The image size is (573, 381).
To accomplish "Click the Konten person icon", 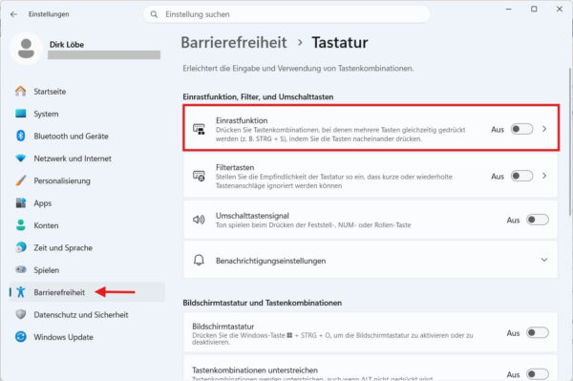I will pyautogui.click(x=21, y=225).
